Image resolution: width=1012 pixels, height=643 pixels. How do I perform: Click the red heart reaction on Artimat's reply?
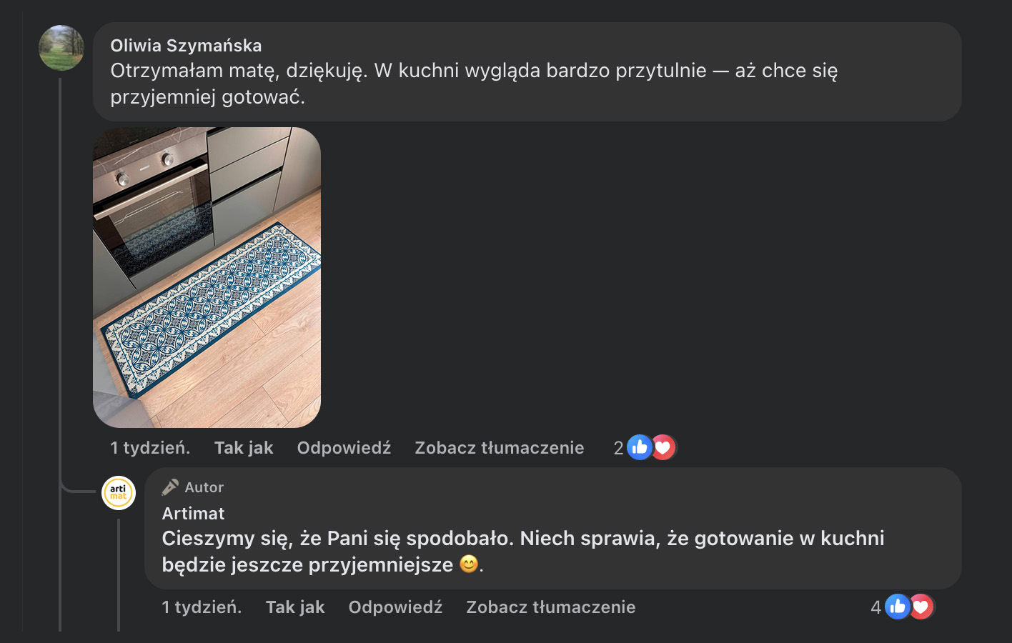(922, 607)
